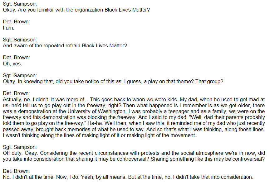The width and height of the screenshot is (270, 185).
Task: Click the topmost "Sgt. Sampson:" speaker label
Action: click(20, 4)
